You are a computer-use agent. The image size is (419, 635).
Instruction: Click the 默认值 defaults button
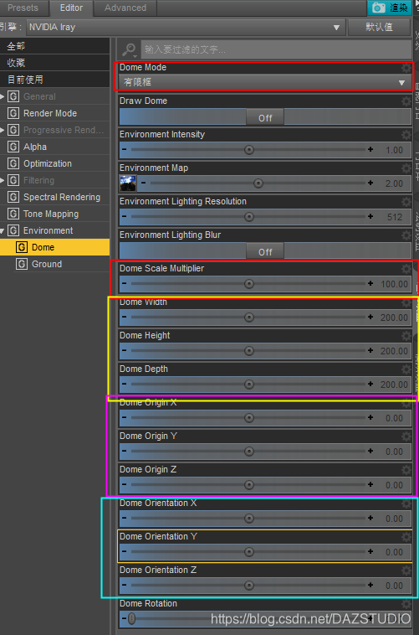[x=380, y=27]
